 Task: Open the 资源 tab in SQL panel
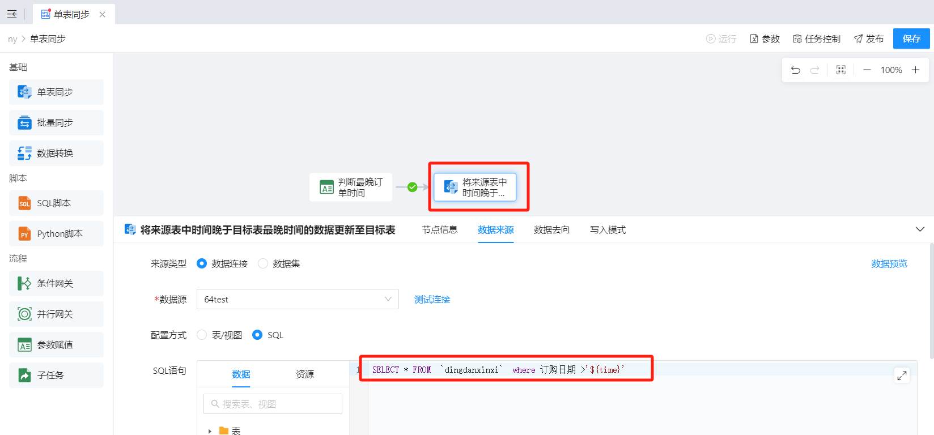[305, 374]
